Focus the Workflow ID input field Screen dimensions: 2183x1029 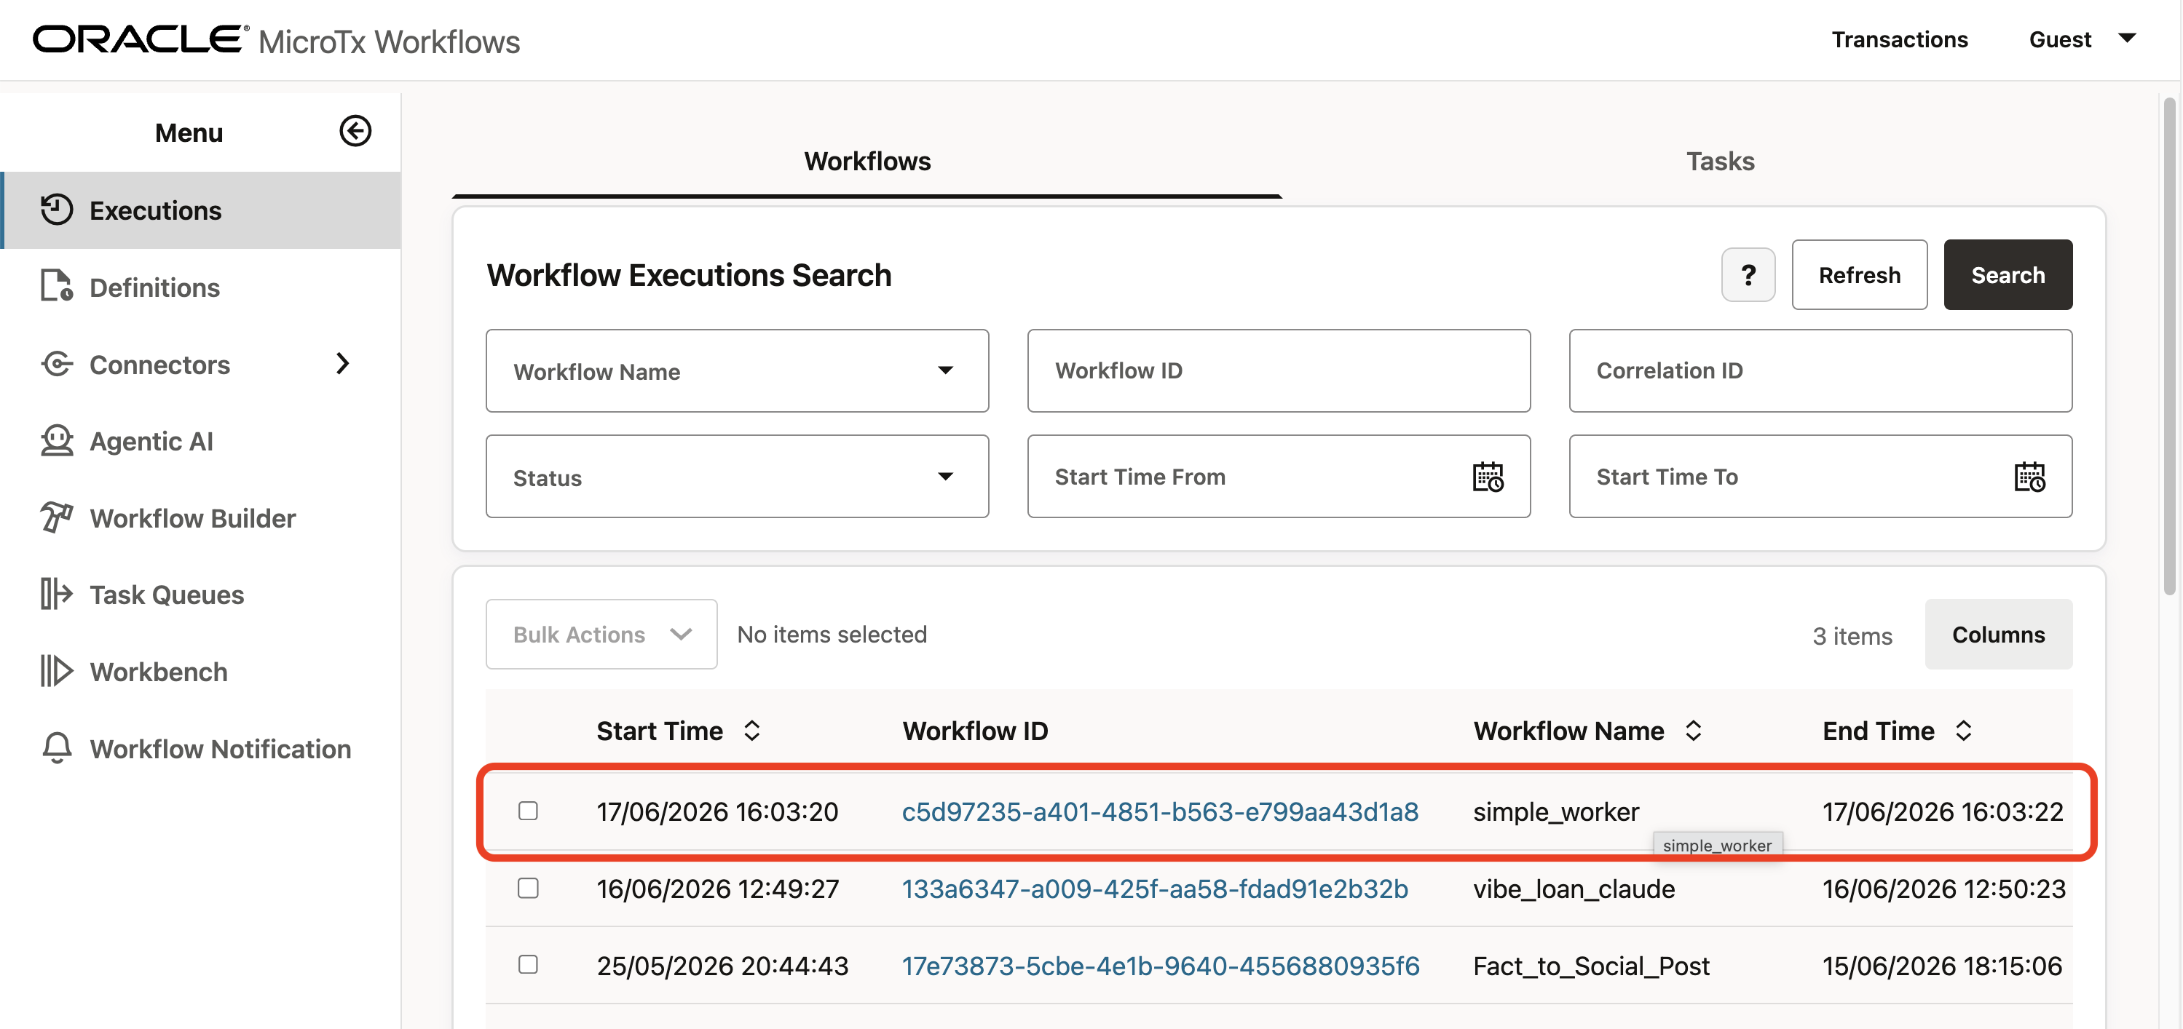pos(1279,371)
